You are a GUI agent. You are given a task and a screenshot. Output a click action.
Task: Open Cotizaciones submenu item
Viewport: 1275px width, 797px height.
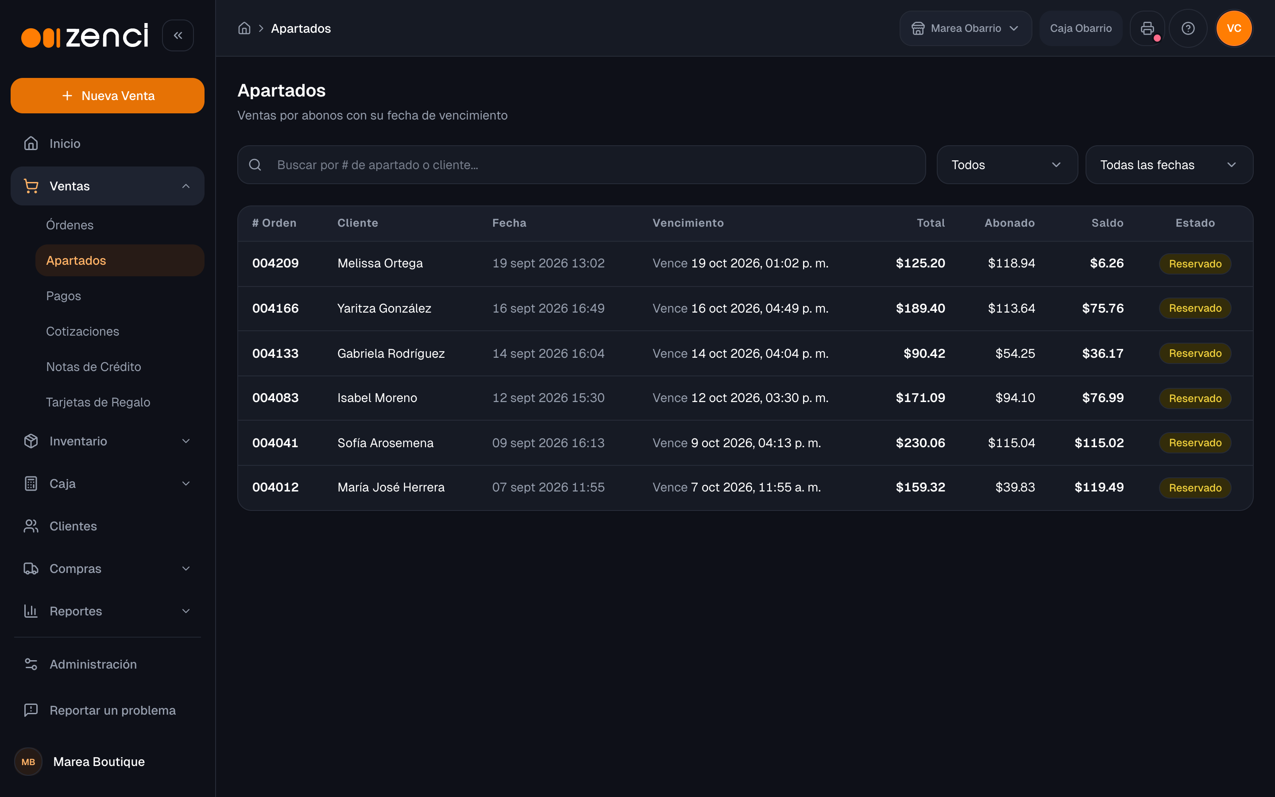(120, 331)
